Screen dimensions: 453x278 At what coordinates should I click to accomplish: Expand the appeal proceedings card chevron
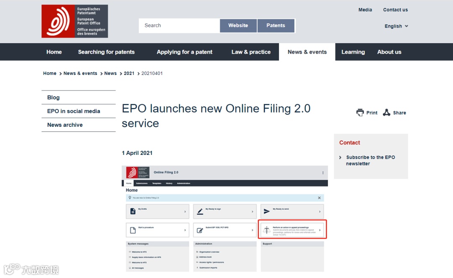coord(320,230)
